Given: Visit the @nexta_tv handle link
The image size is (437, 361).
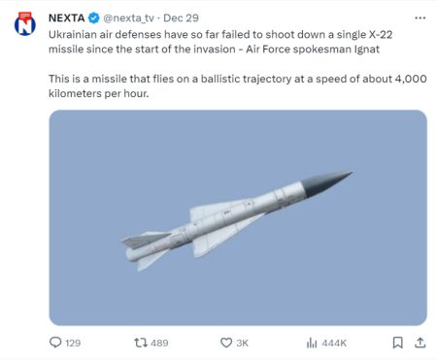Looking at the screenshot, I should (x=128, y=18).
